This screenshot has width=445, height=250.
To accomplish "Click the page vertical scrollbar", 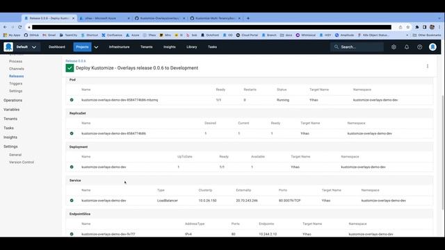I will [x=443, y=153].
